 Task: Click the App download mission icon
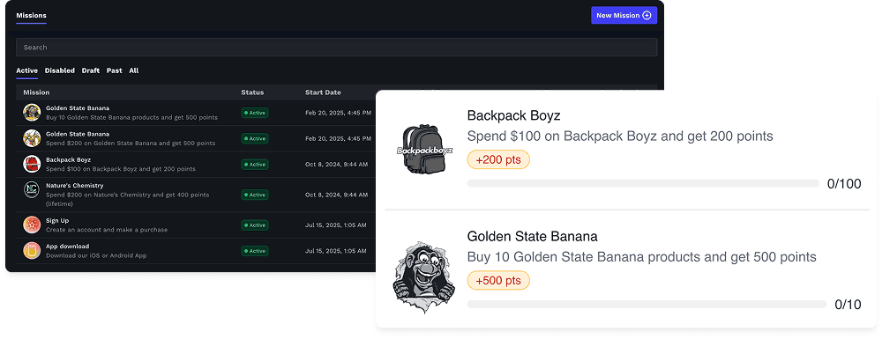point(32,250)
